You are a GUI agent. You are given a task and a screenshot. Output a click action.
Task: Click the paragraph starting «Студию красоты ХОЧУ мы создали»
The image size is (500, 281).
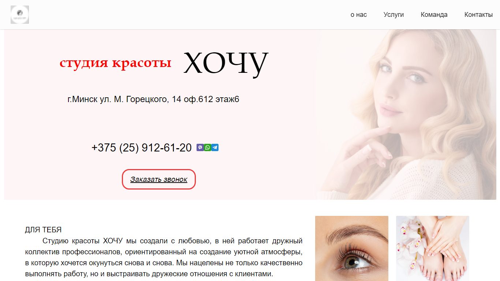(164, 257)
